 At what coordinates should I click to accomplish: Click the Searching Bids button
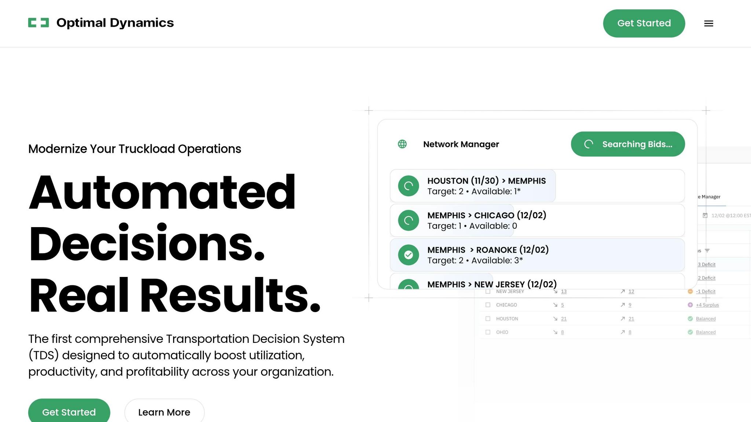[x=628, y=144]
